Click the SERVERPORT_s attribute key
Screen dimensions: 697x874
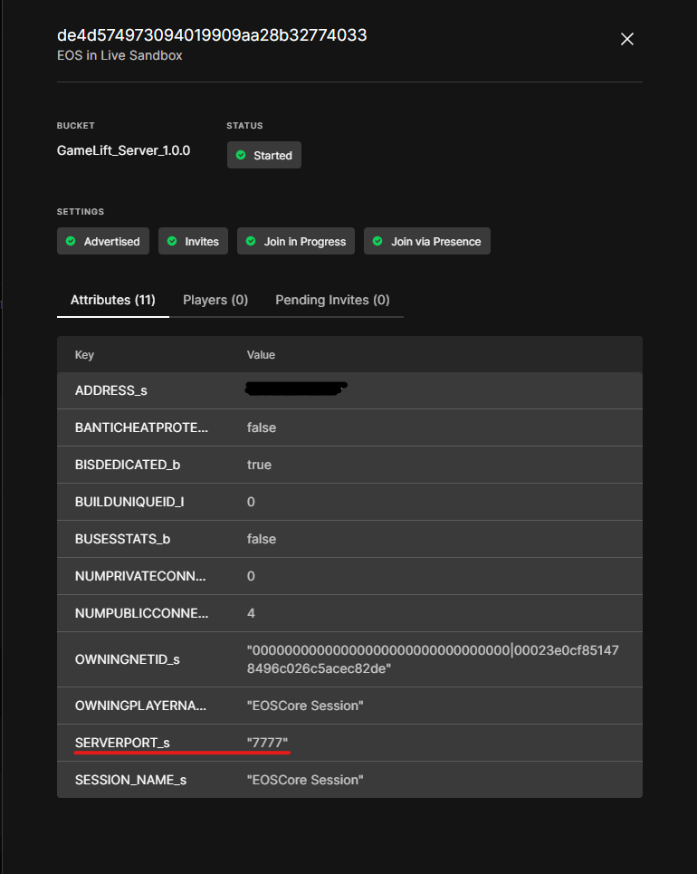tap(122, 743)
